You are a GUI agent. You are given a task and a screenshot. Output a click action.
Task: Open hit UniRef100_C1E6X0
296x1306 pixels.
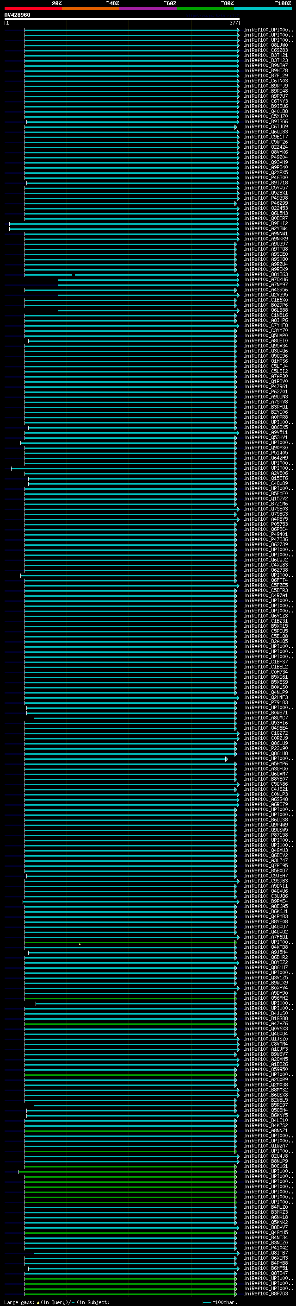tap(265, 300)
